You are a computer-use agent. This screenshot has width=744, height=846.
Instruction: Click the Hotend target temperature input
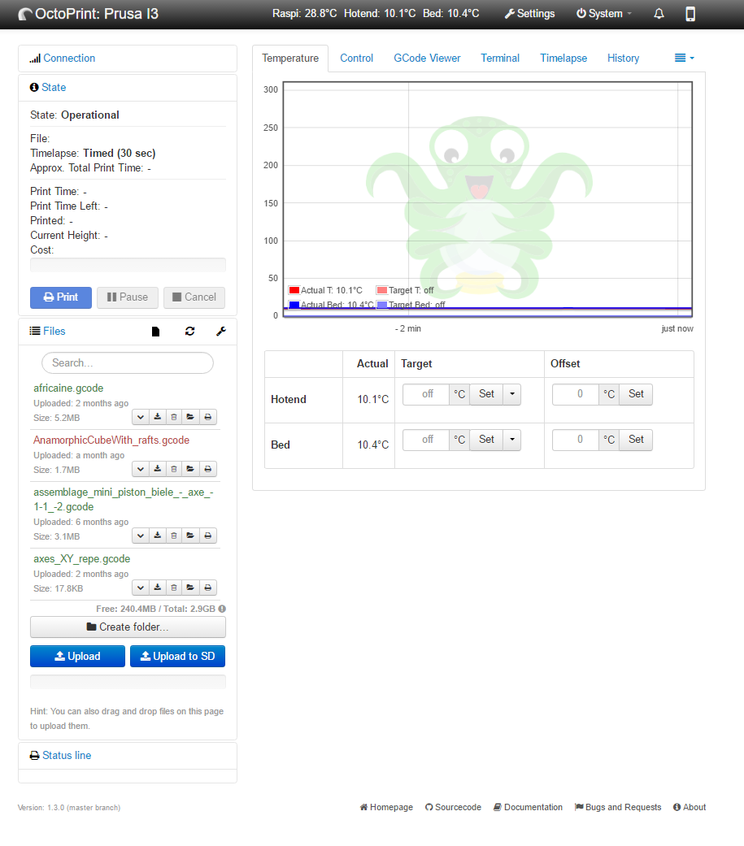click(x=427, y=394)
